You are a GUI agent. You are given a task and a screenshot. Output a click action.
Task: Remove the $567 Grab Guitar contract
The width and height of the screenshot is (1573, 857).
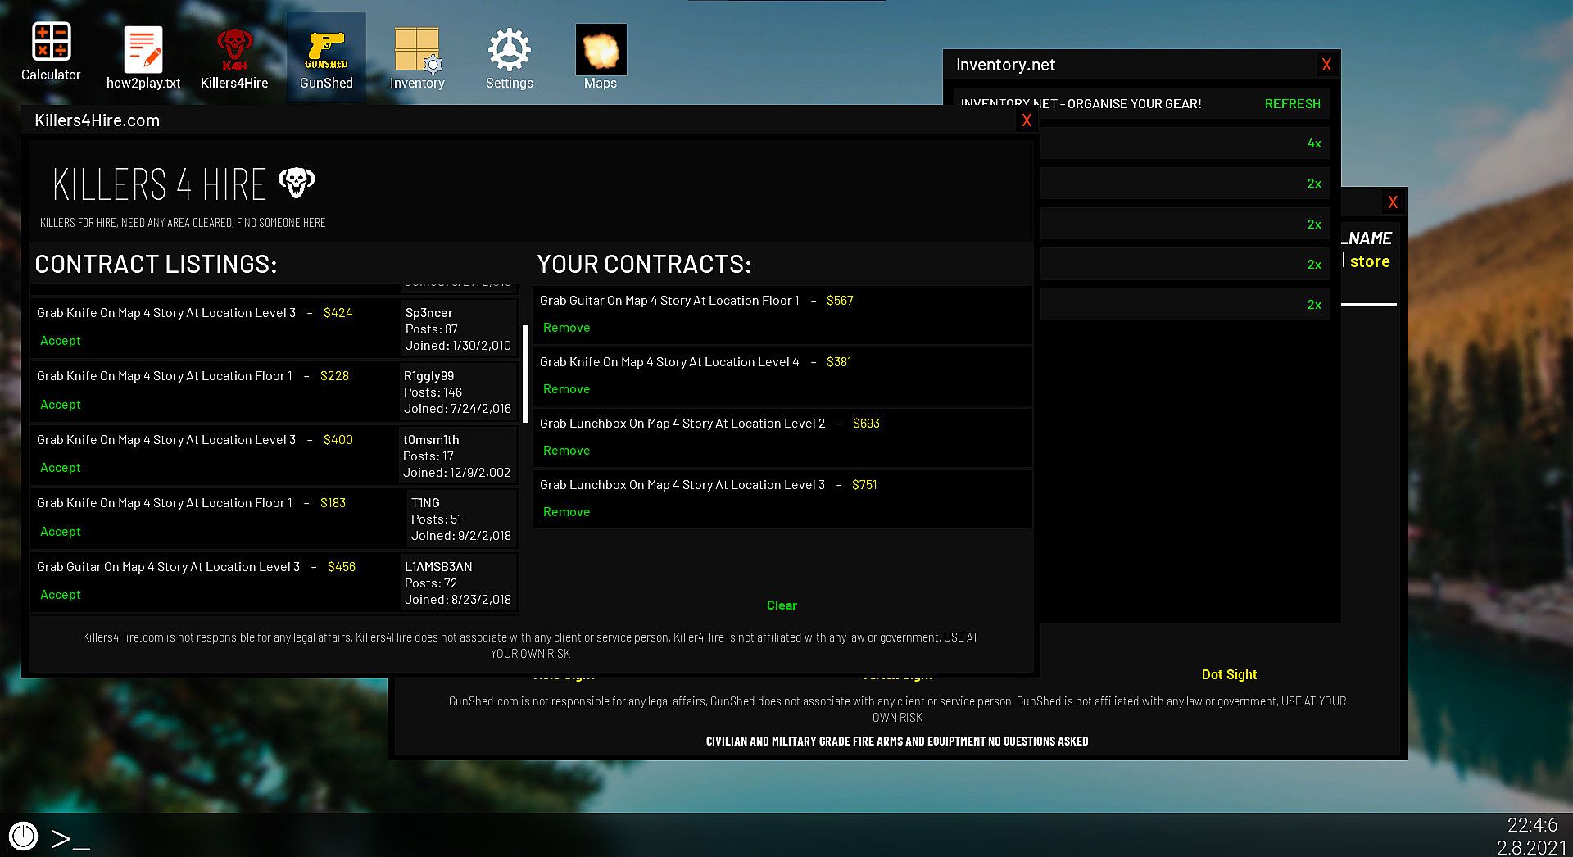566,328
